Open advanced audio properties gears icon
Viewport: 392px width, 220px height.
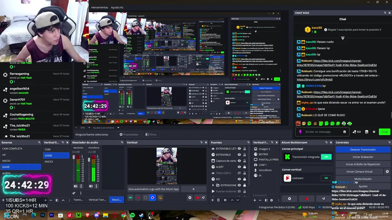(74, 193)
